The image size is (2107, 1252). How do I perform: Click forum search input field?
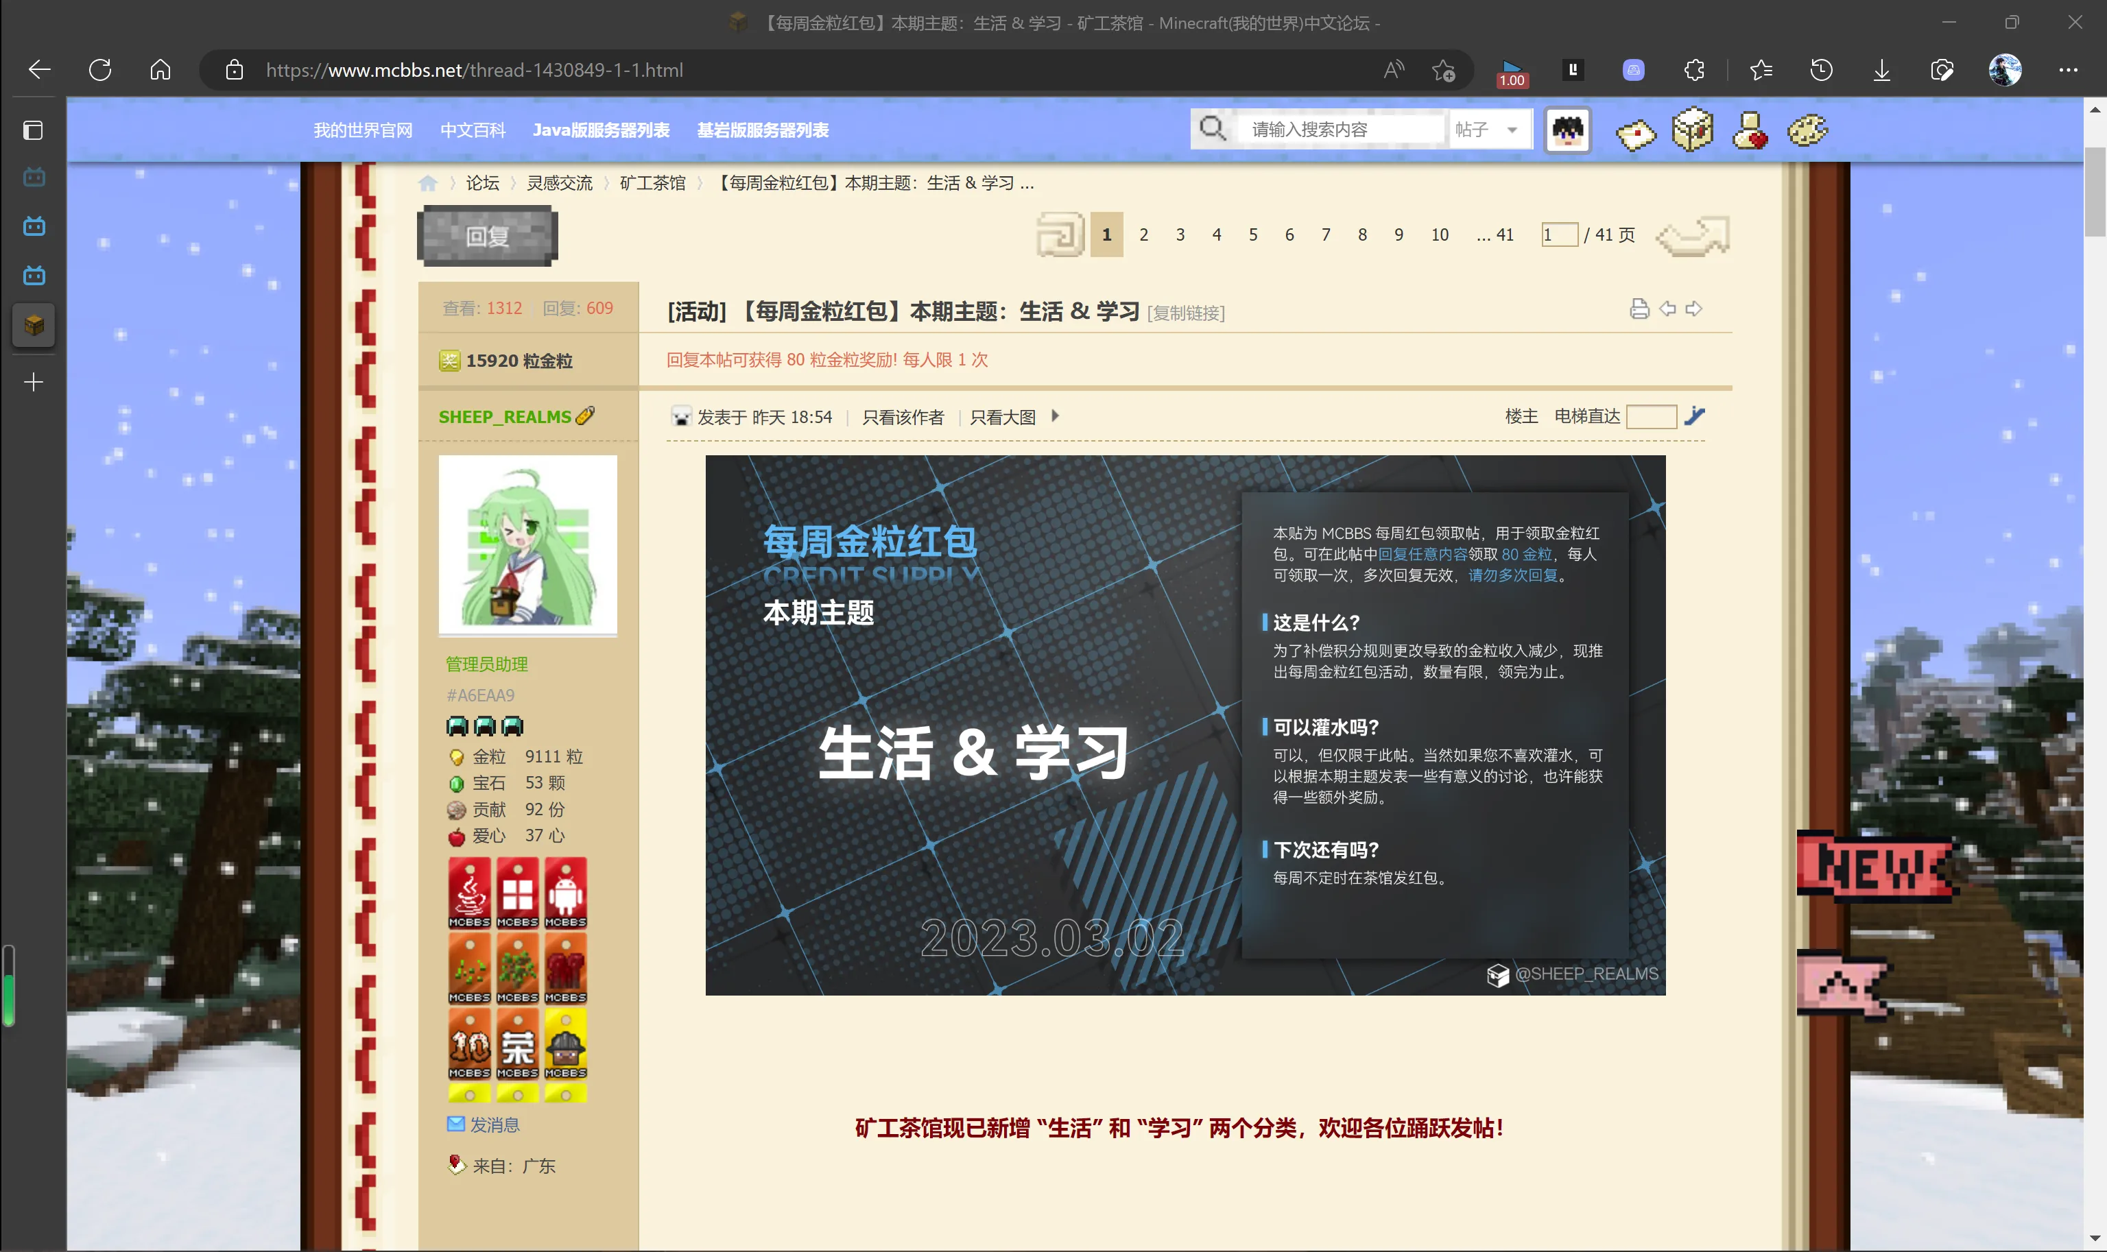coord(1342,129)
